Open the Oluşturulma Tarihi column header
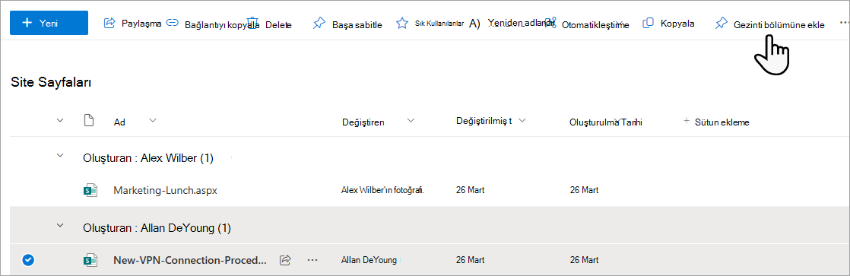Screen dimensions: 850x276 pos(605,122)
